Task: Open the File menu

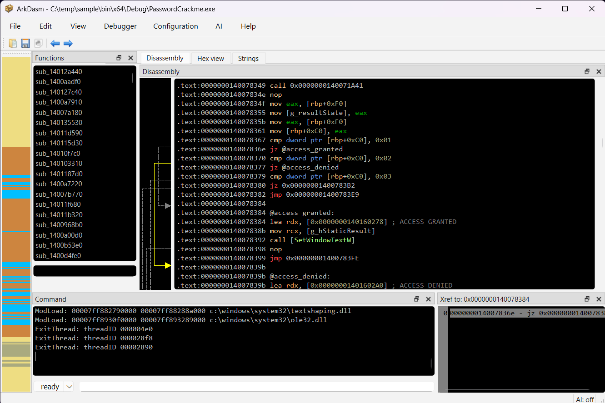Action: pos(15,26)
